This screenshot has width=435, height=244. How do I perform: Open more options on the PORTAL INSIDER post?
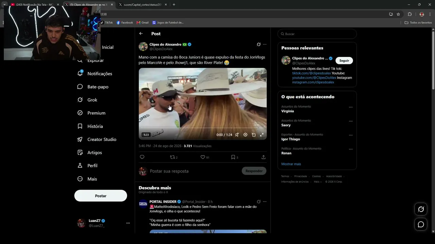click(265, 202)
